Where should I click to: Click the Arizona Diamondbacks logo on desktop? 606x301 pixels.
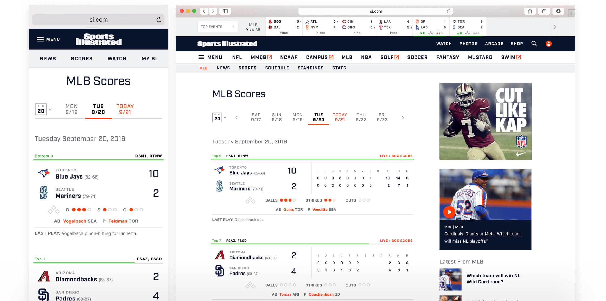219,255
